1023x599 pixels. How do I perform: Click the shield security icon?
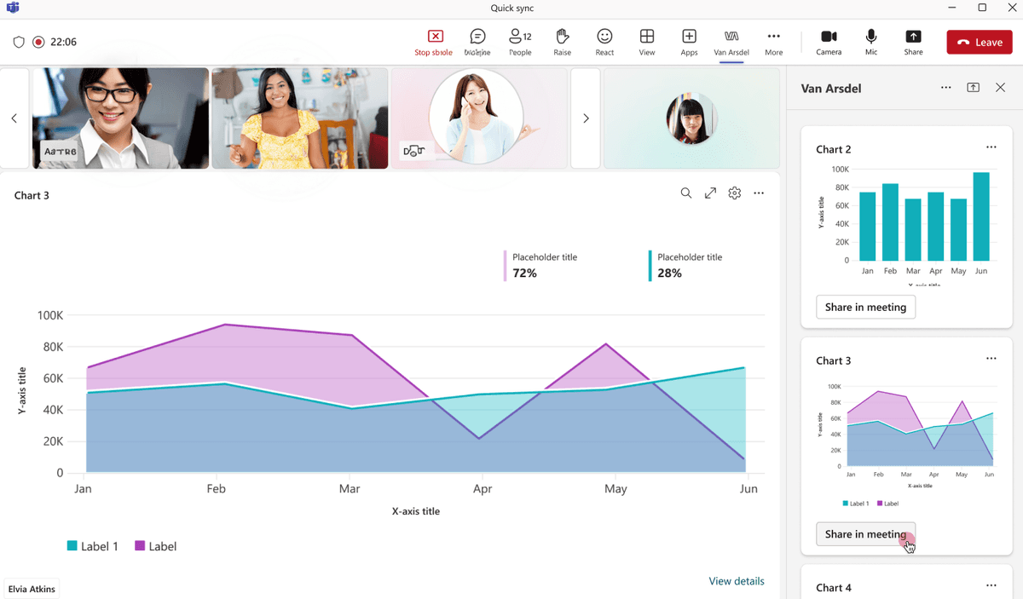click(19, 42)
